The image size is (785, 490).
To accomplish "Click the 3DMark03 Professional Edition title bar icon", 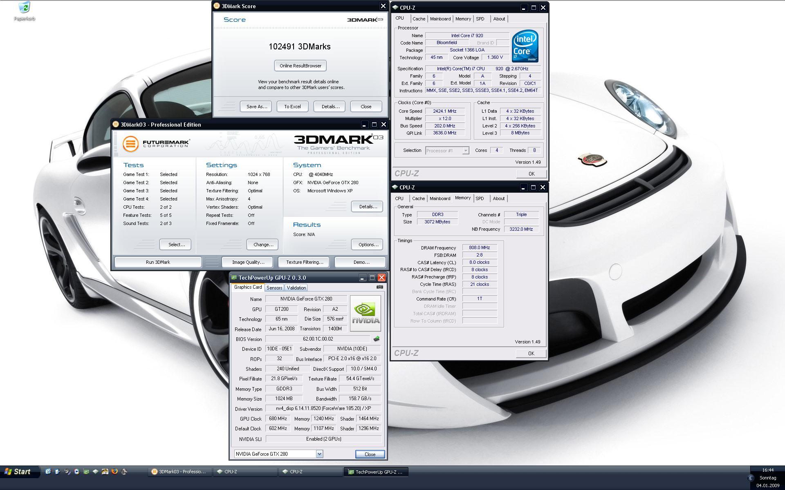I will coord(116,125).
